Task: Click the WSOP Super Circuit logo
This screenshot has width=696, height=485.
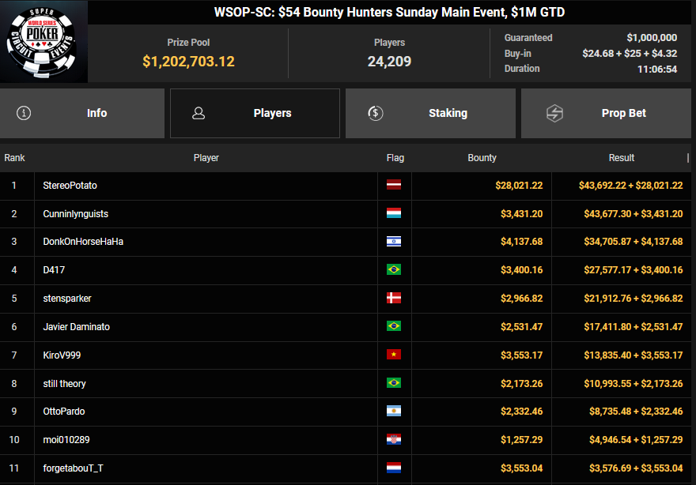Action: tap(43, 42)
